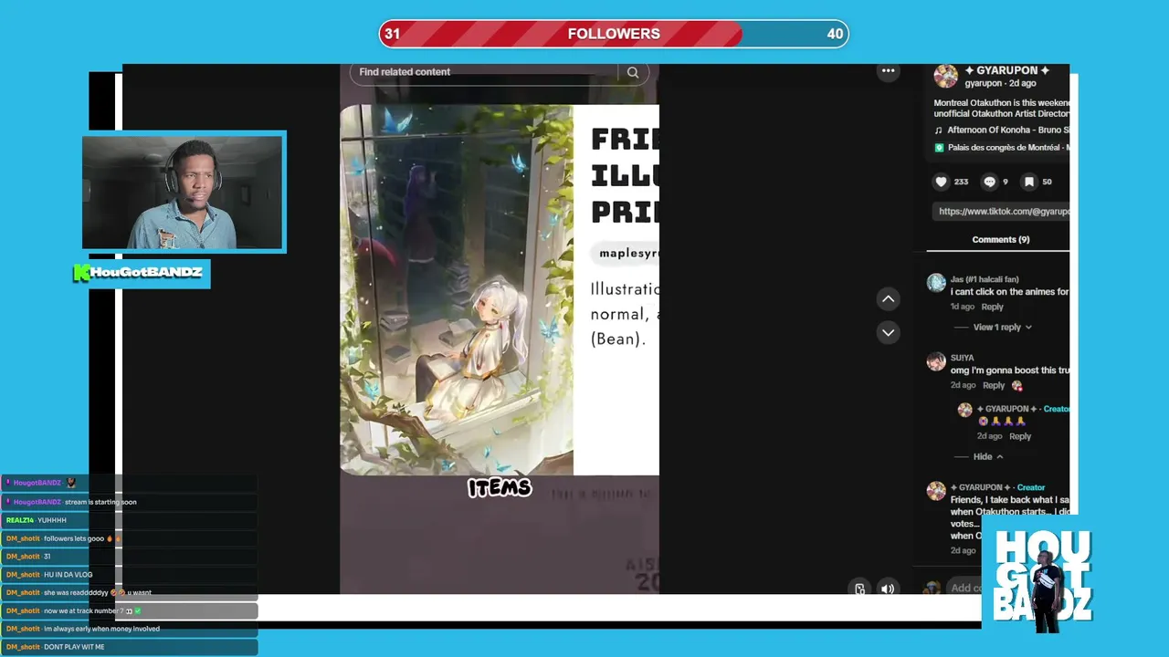Collapse replies with the Hide link
The image size is (1169, 657).
pos(987,456)
